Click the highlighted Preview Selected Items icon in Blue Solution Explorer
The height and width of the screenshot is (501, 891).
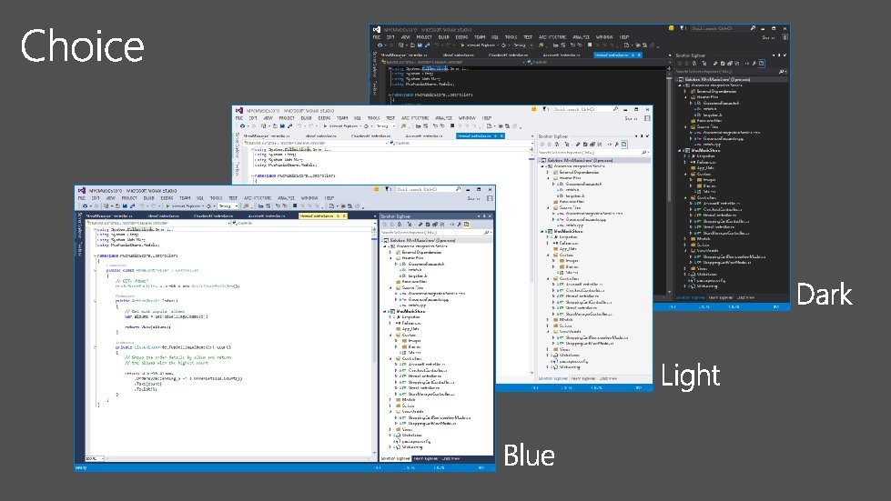coord(467,224)
